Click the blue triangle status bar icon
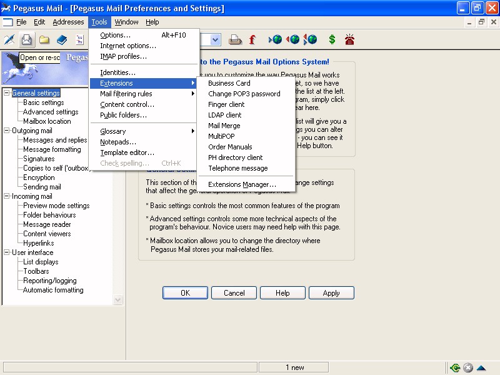Viewport: 500px width, 375px height. point(481,368)
